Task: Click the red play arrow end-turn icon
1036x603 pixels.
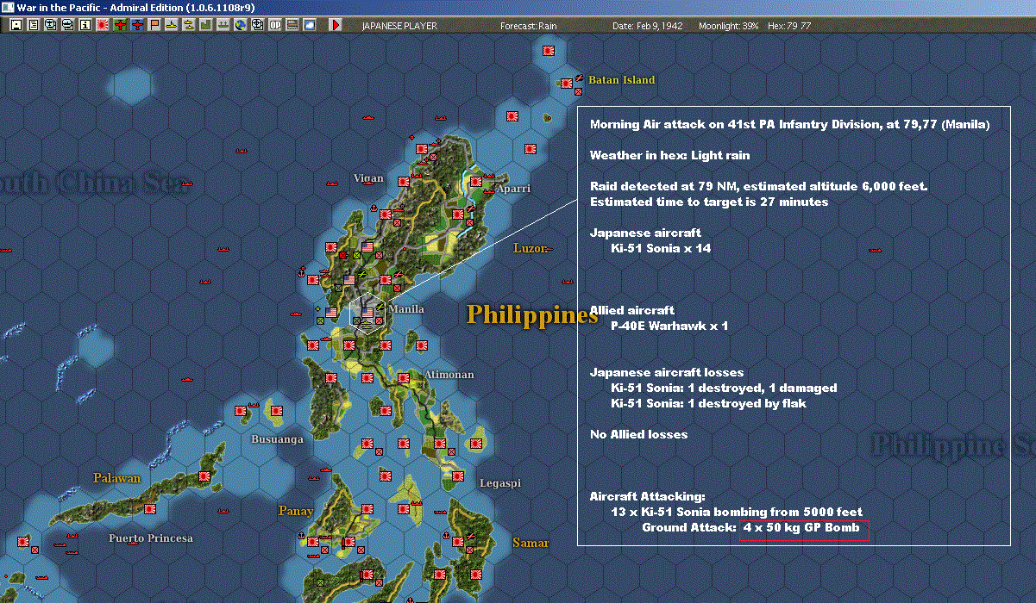Action: pos(336,25)
